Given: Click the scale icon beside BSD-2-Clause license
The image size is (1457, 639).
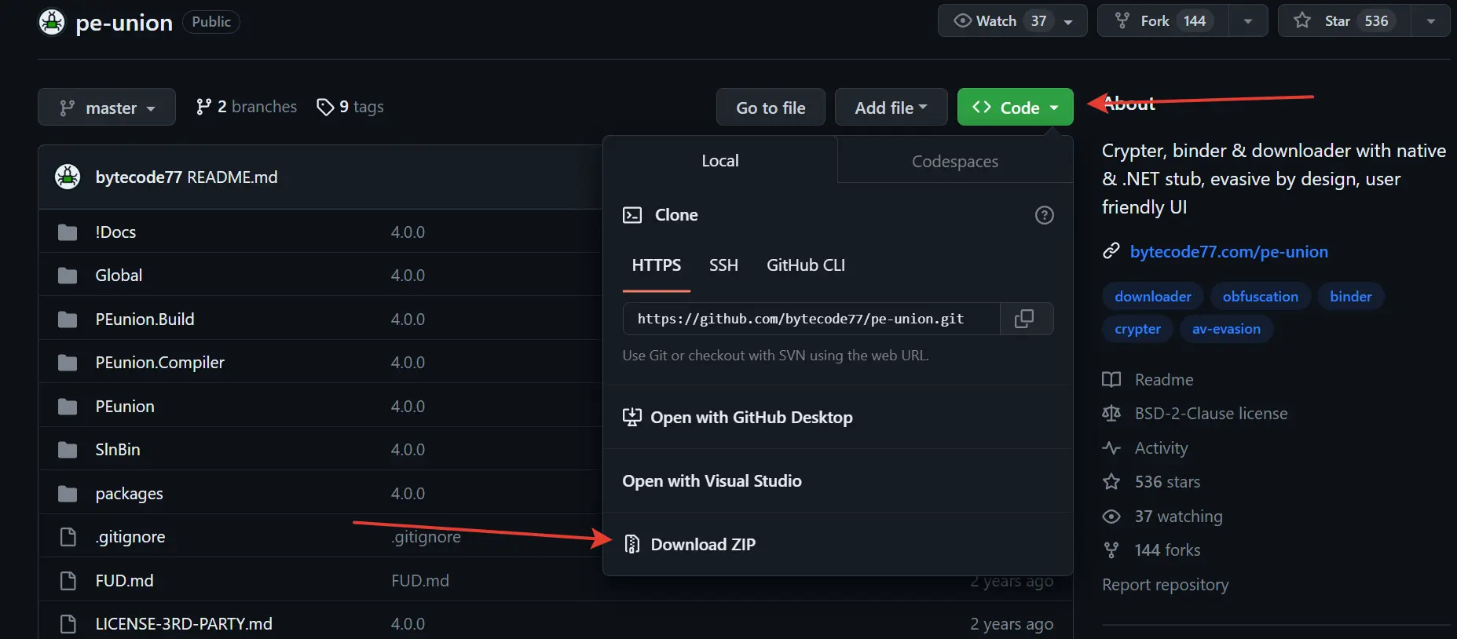Looking at the screenshot, I should (1111, 414).
